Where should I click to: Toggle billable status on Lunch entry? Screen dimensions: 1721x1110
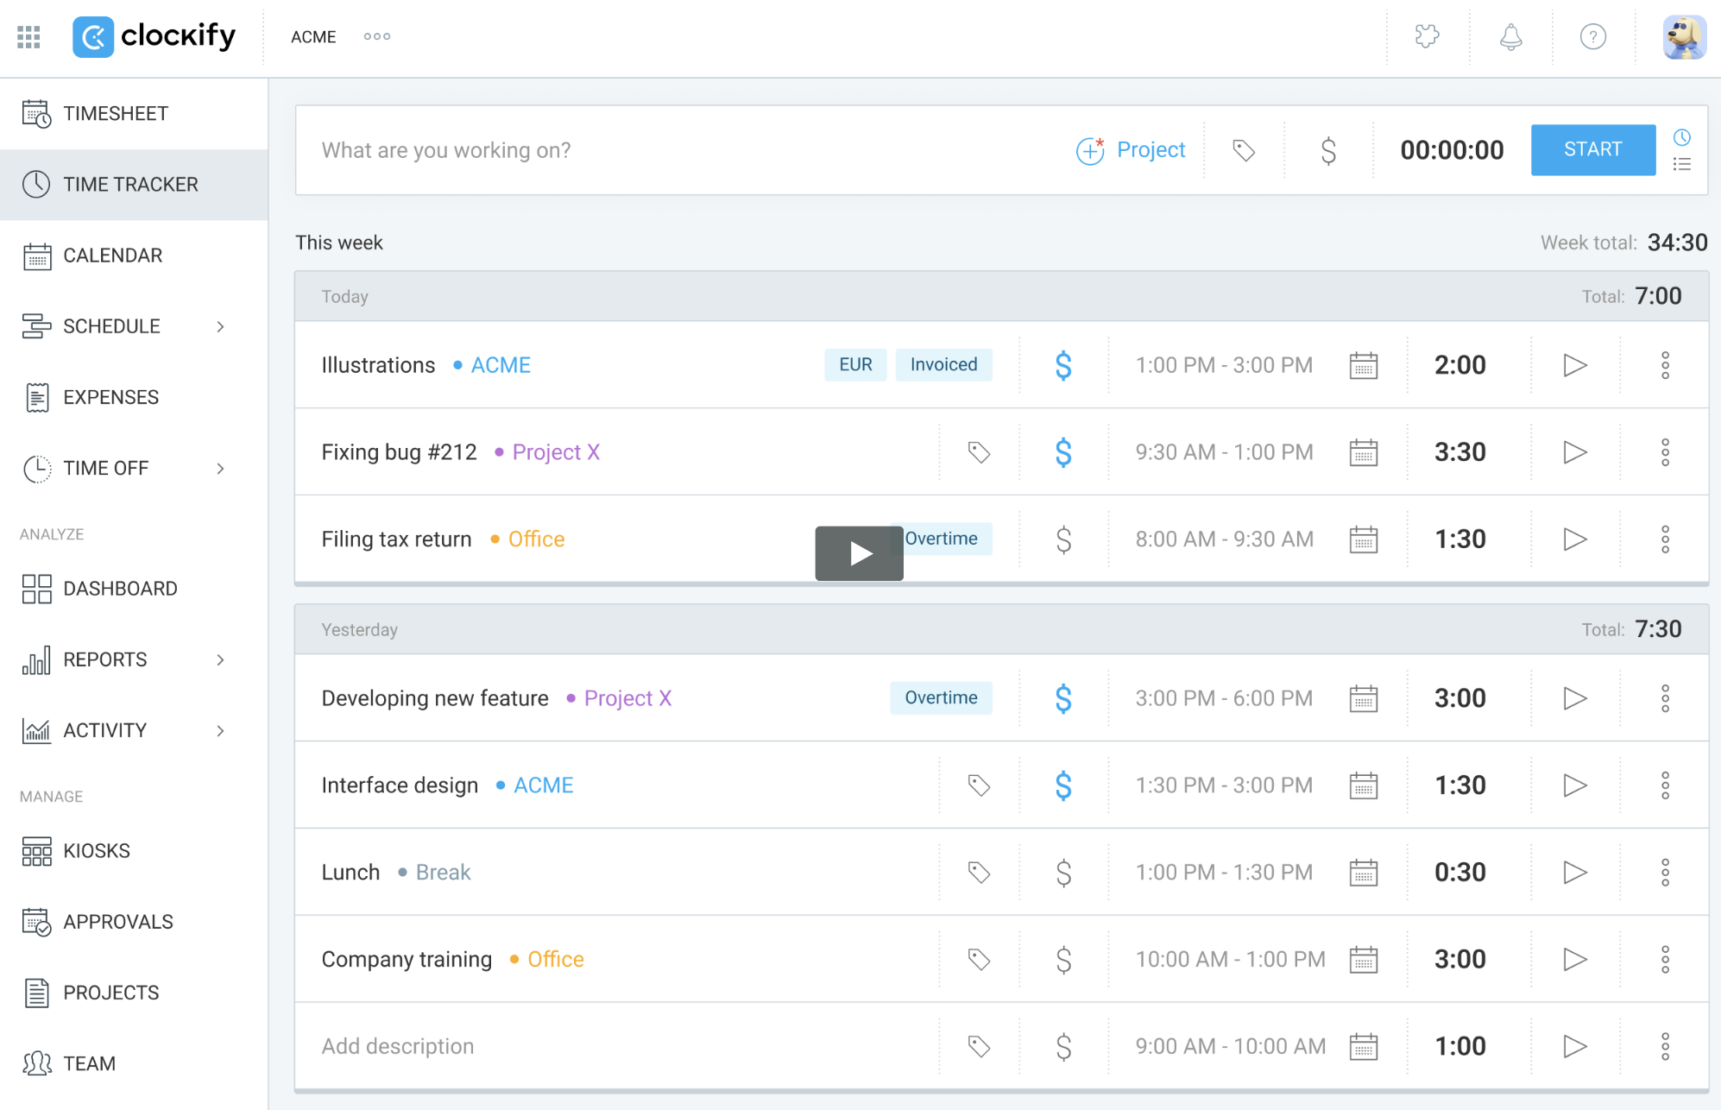coord(1063,873)
